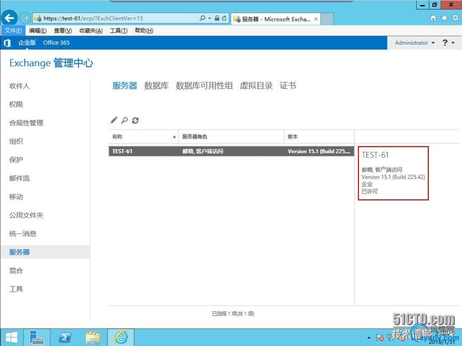This screenshot has width=462, height=346.
Task: Open 公用文件夹 in the left navigation
Action: [x=26, y=215]
